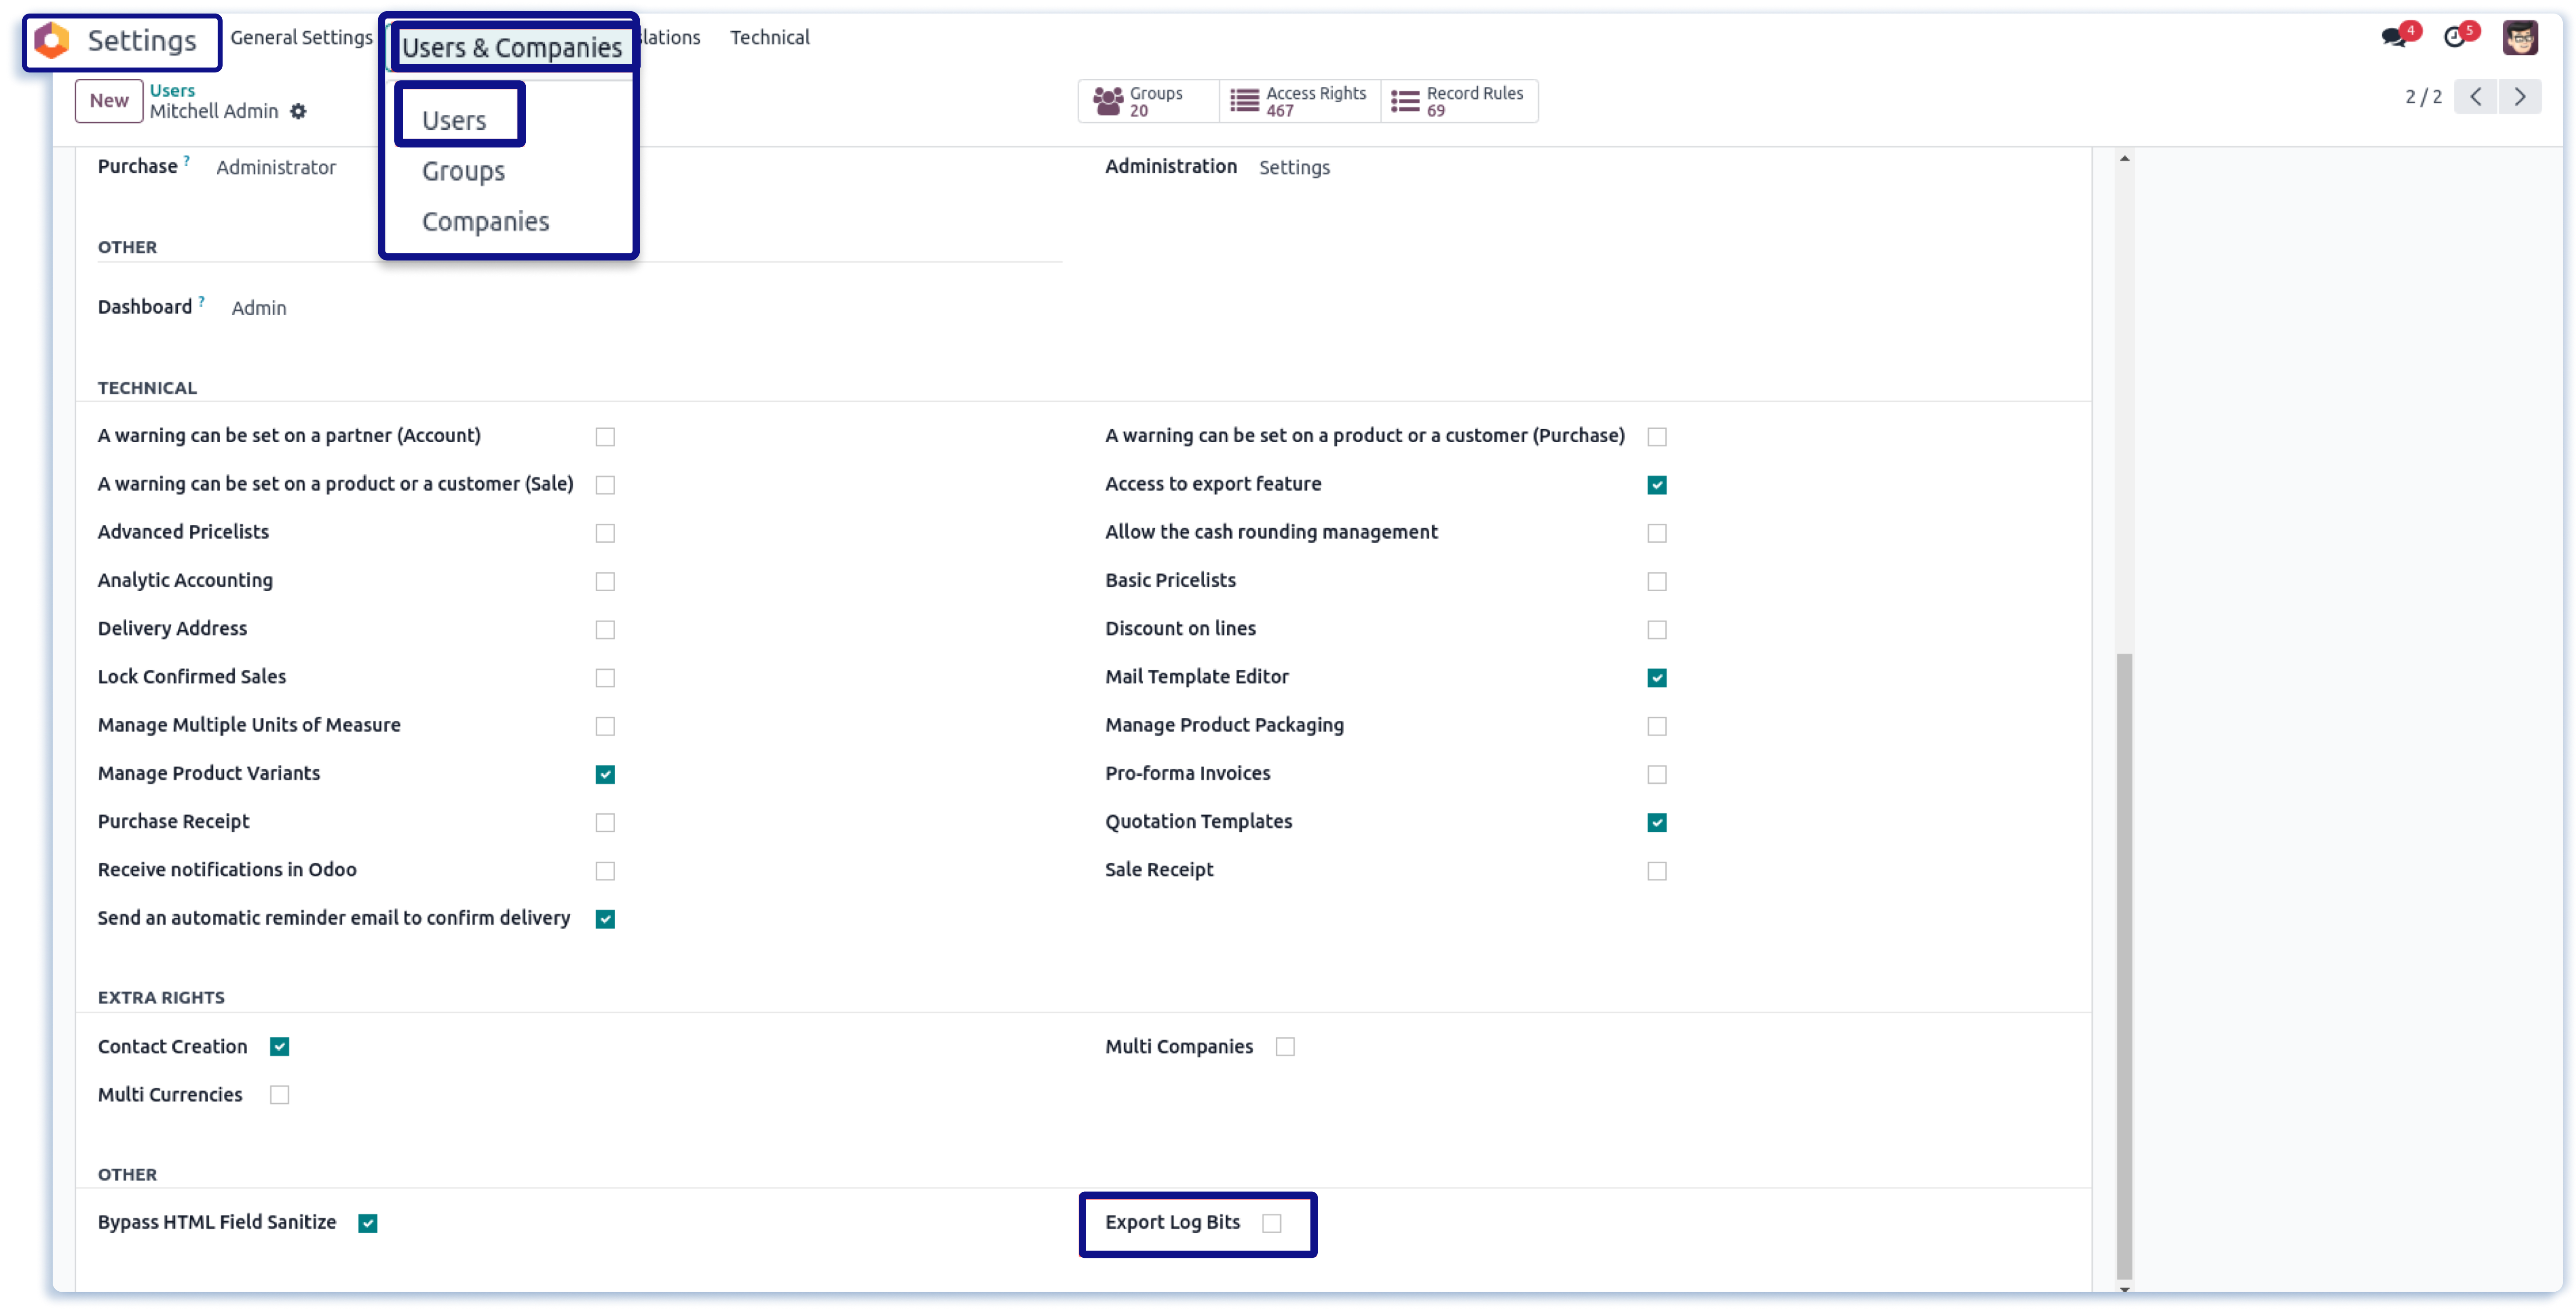Enable Basic Pricelists checkbox
The height and width of the screenshot is (1311, 2576).
pos(1657,582)
